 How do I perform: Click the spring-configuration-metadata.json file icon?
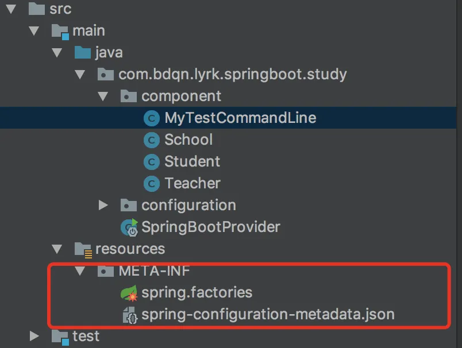(x=129, y=315)
